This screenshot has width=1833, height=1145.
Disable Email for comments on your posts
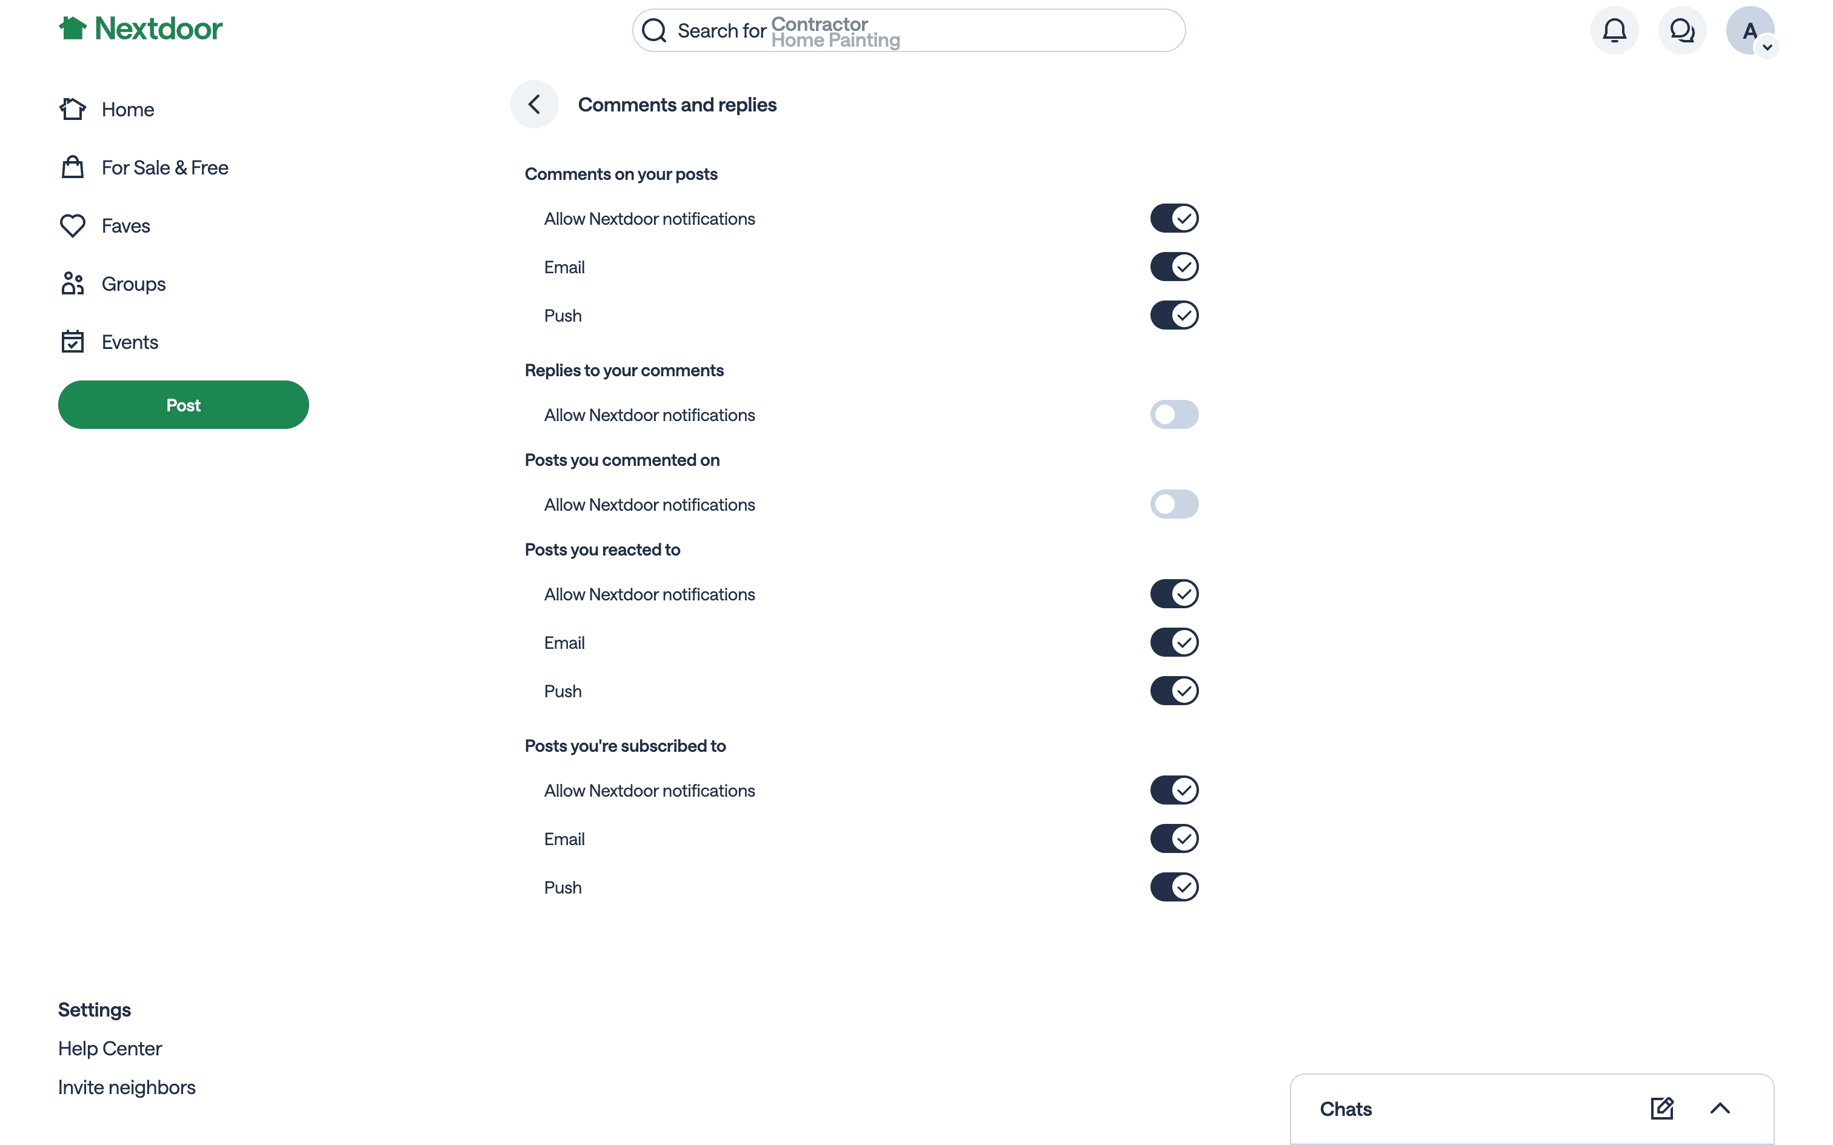click(x=1174, y=267)
